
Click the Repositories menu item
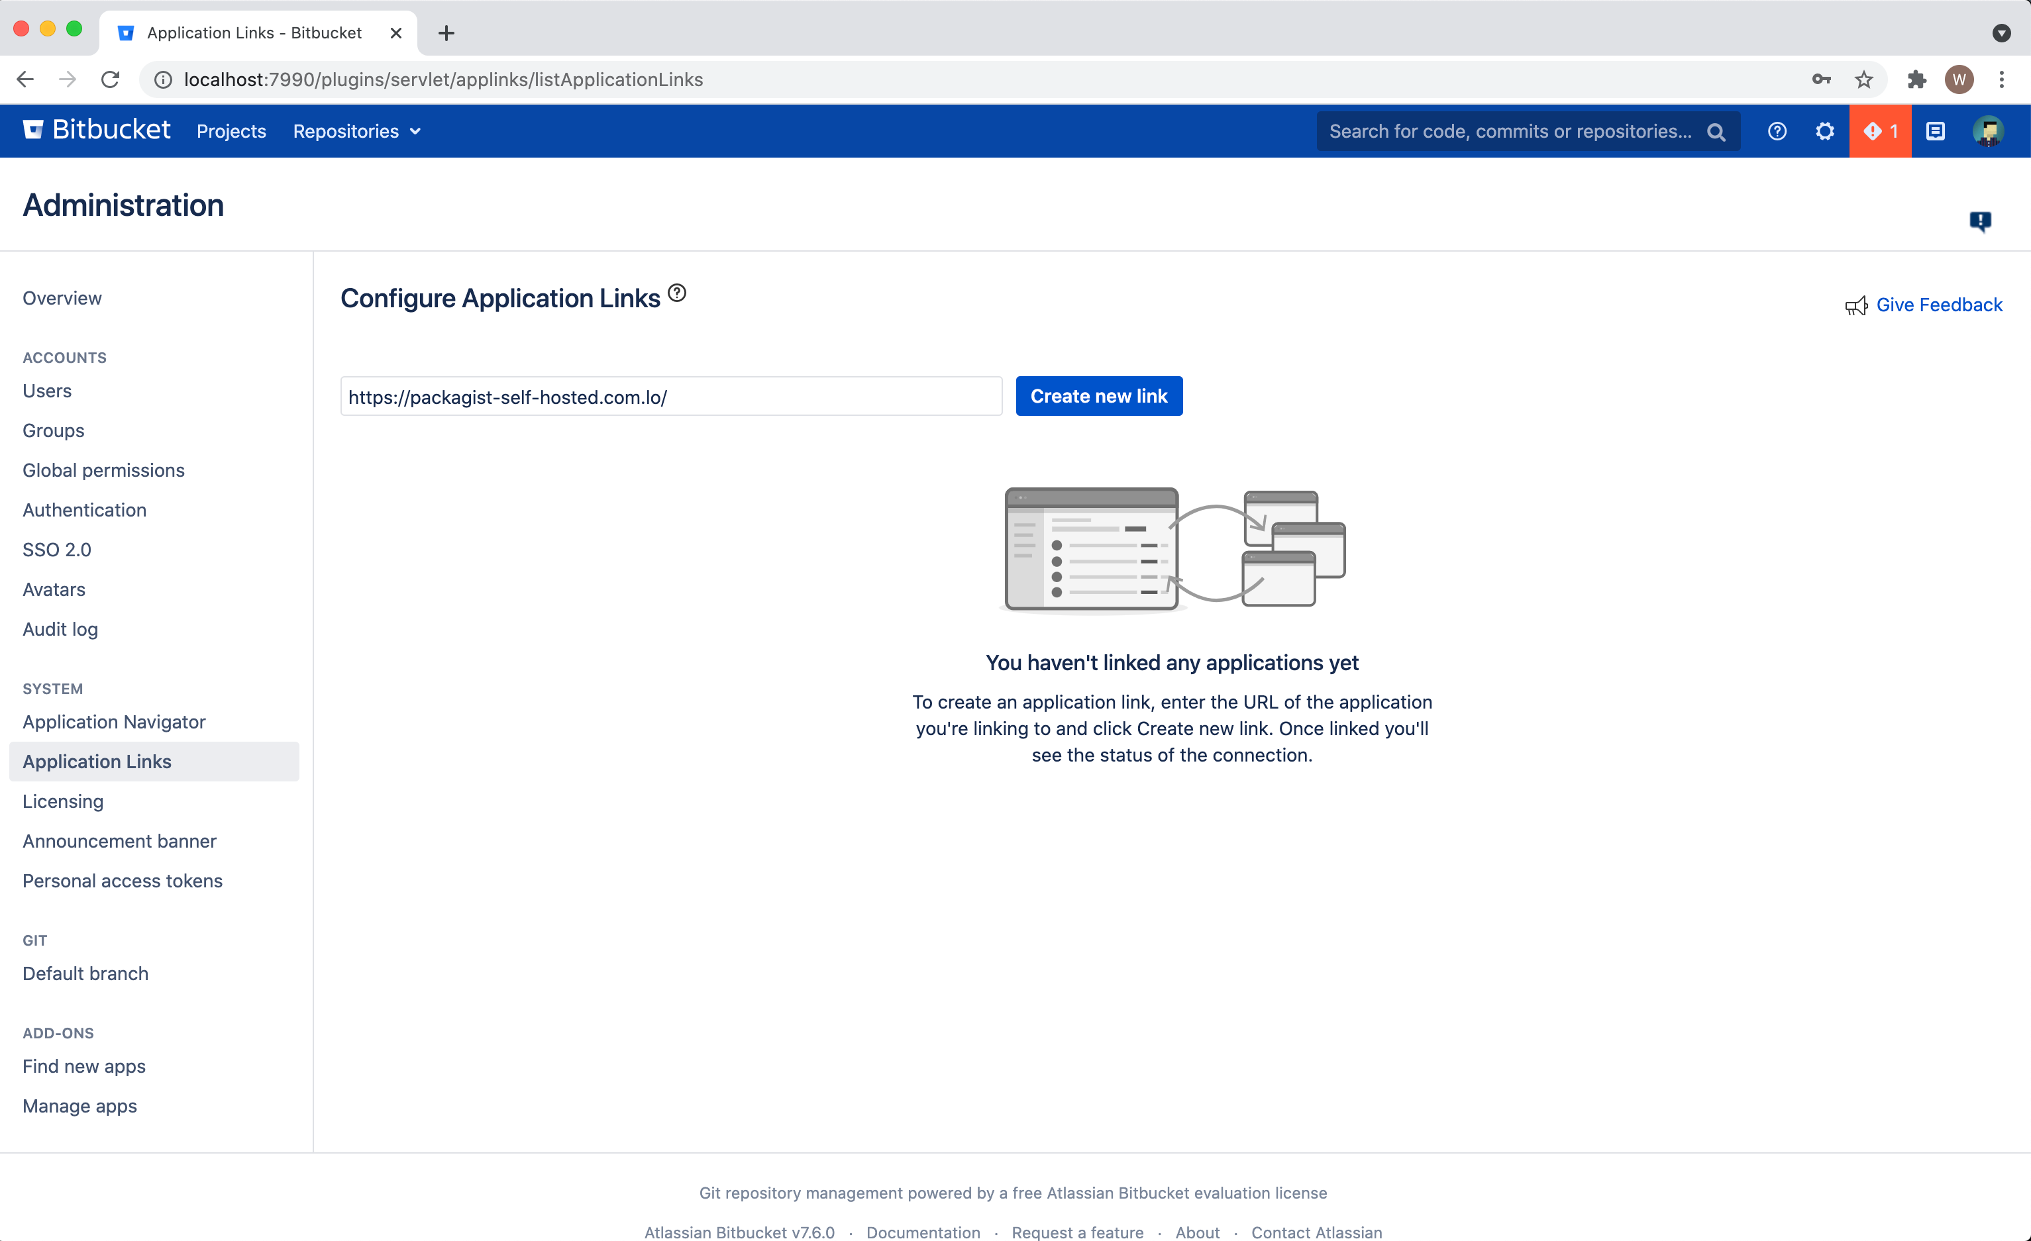pos(345,130)
